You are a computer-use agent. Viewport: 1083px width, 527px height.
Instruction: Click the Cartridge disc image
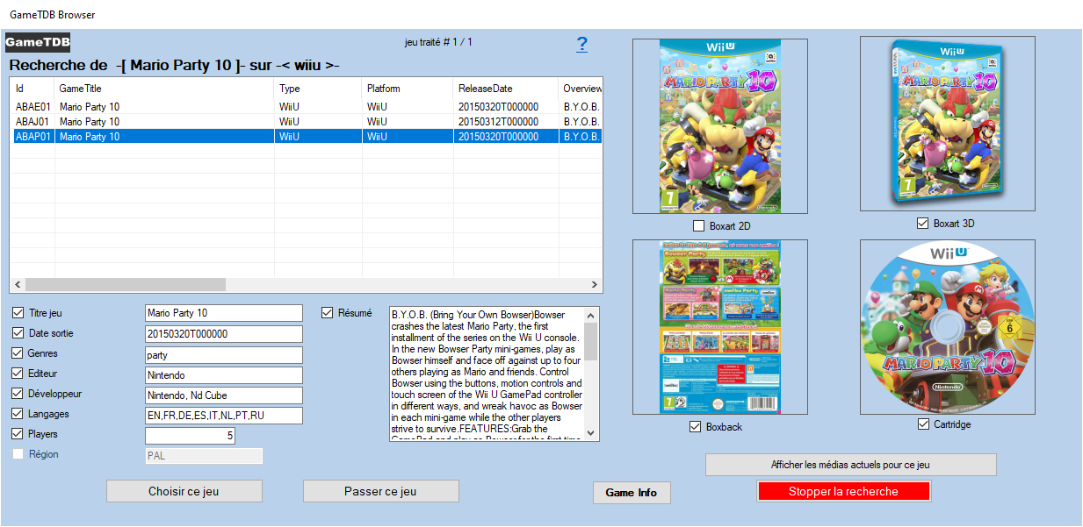(x=947, y=327)
